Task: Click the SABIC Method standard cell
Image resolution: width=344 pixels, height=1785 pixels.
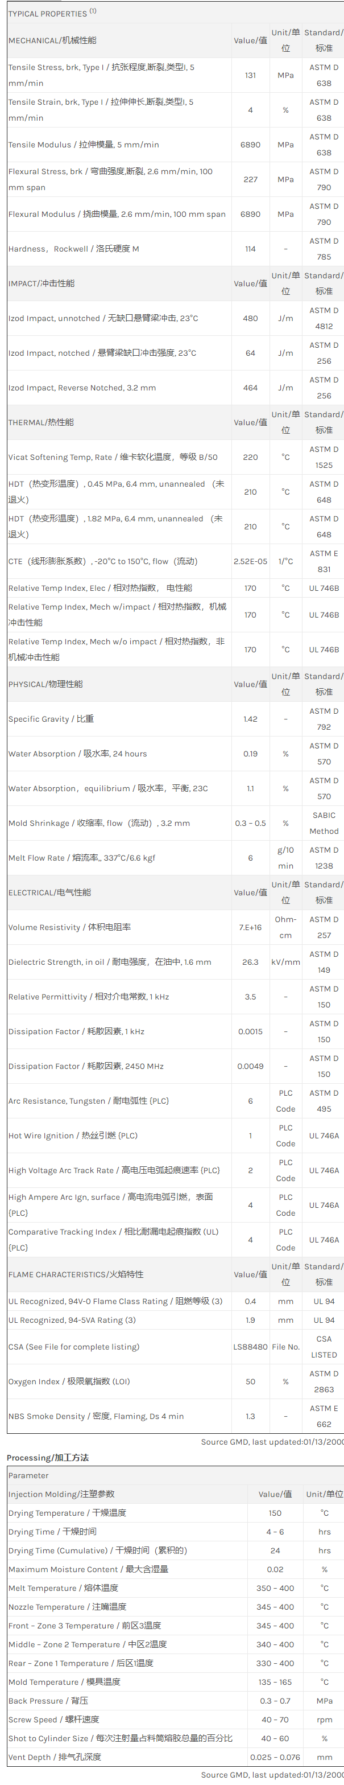Action: click(x=323, y=823)
